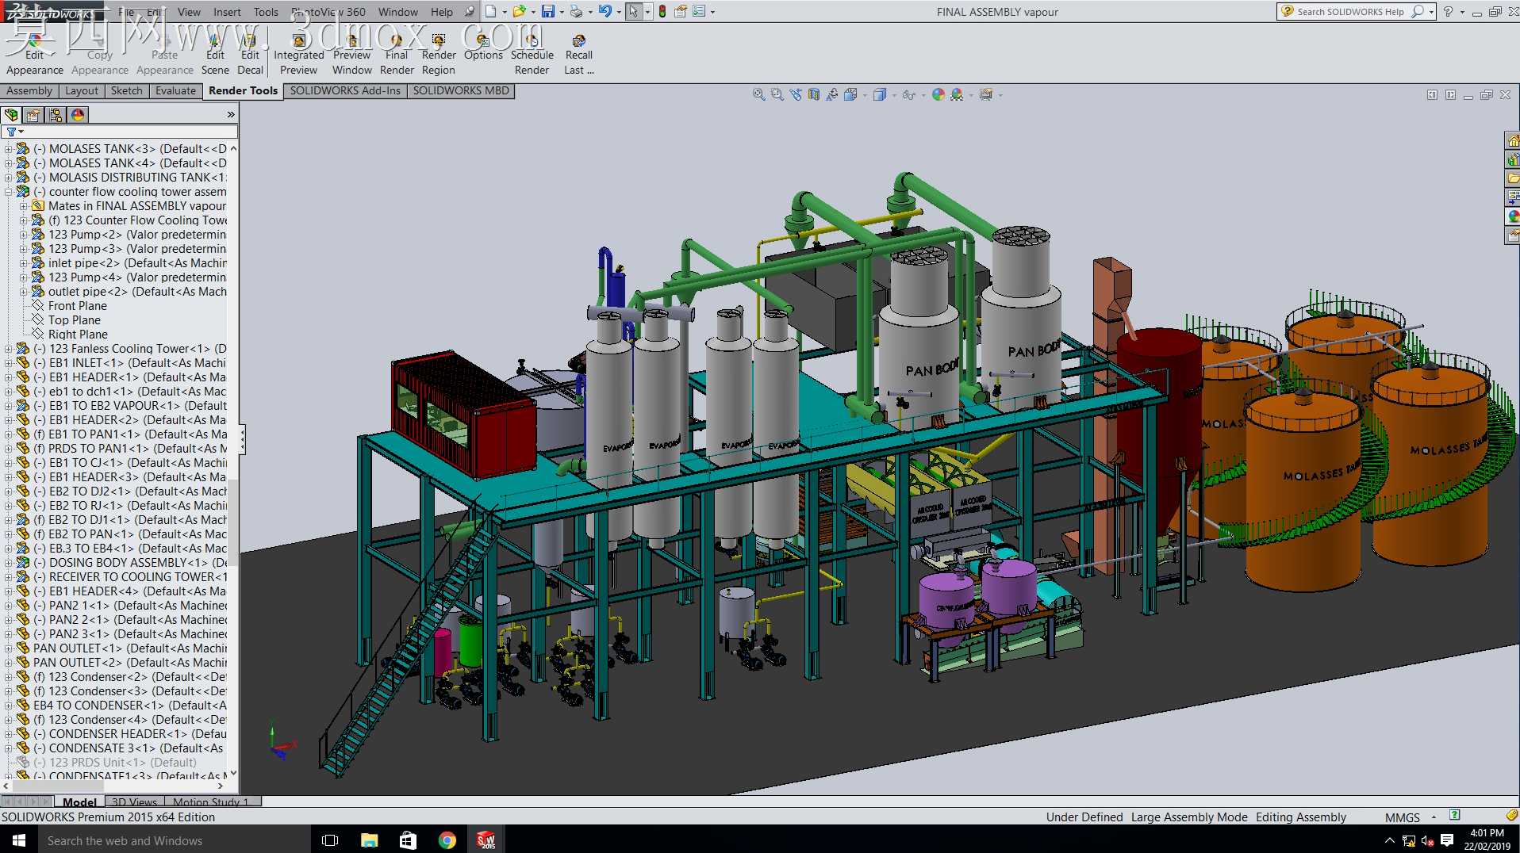
Task: Expand the DOSING BODY ASSEMBLY<1> node
Action: point(8,563)
